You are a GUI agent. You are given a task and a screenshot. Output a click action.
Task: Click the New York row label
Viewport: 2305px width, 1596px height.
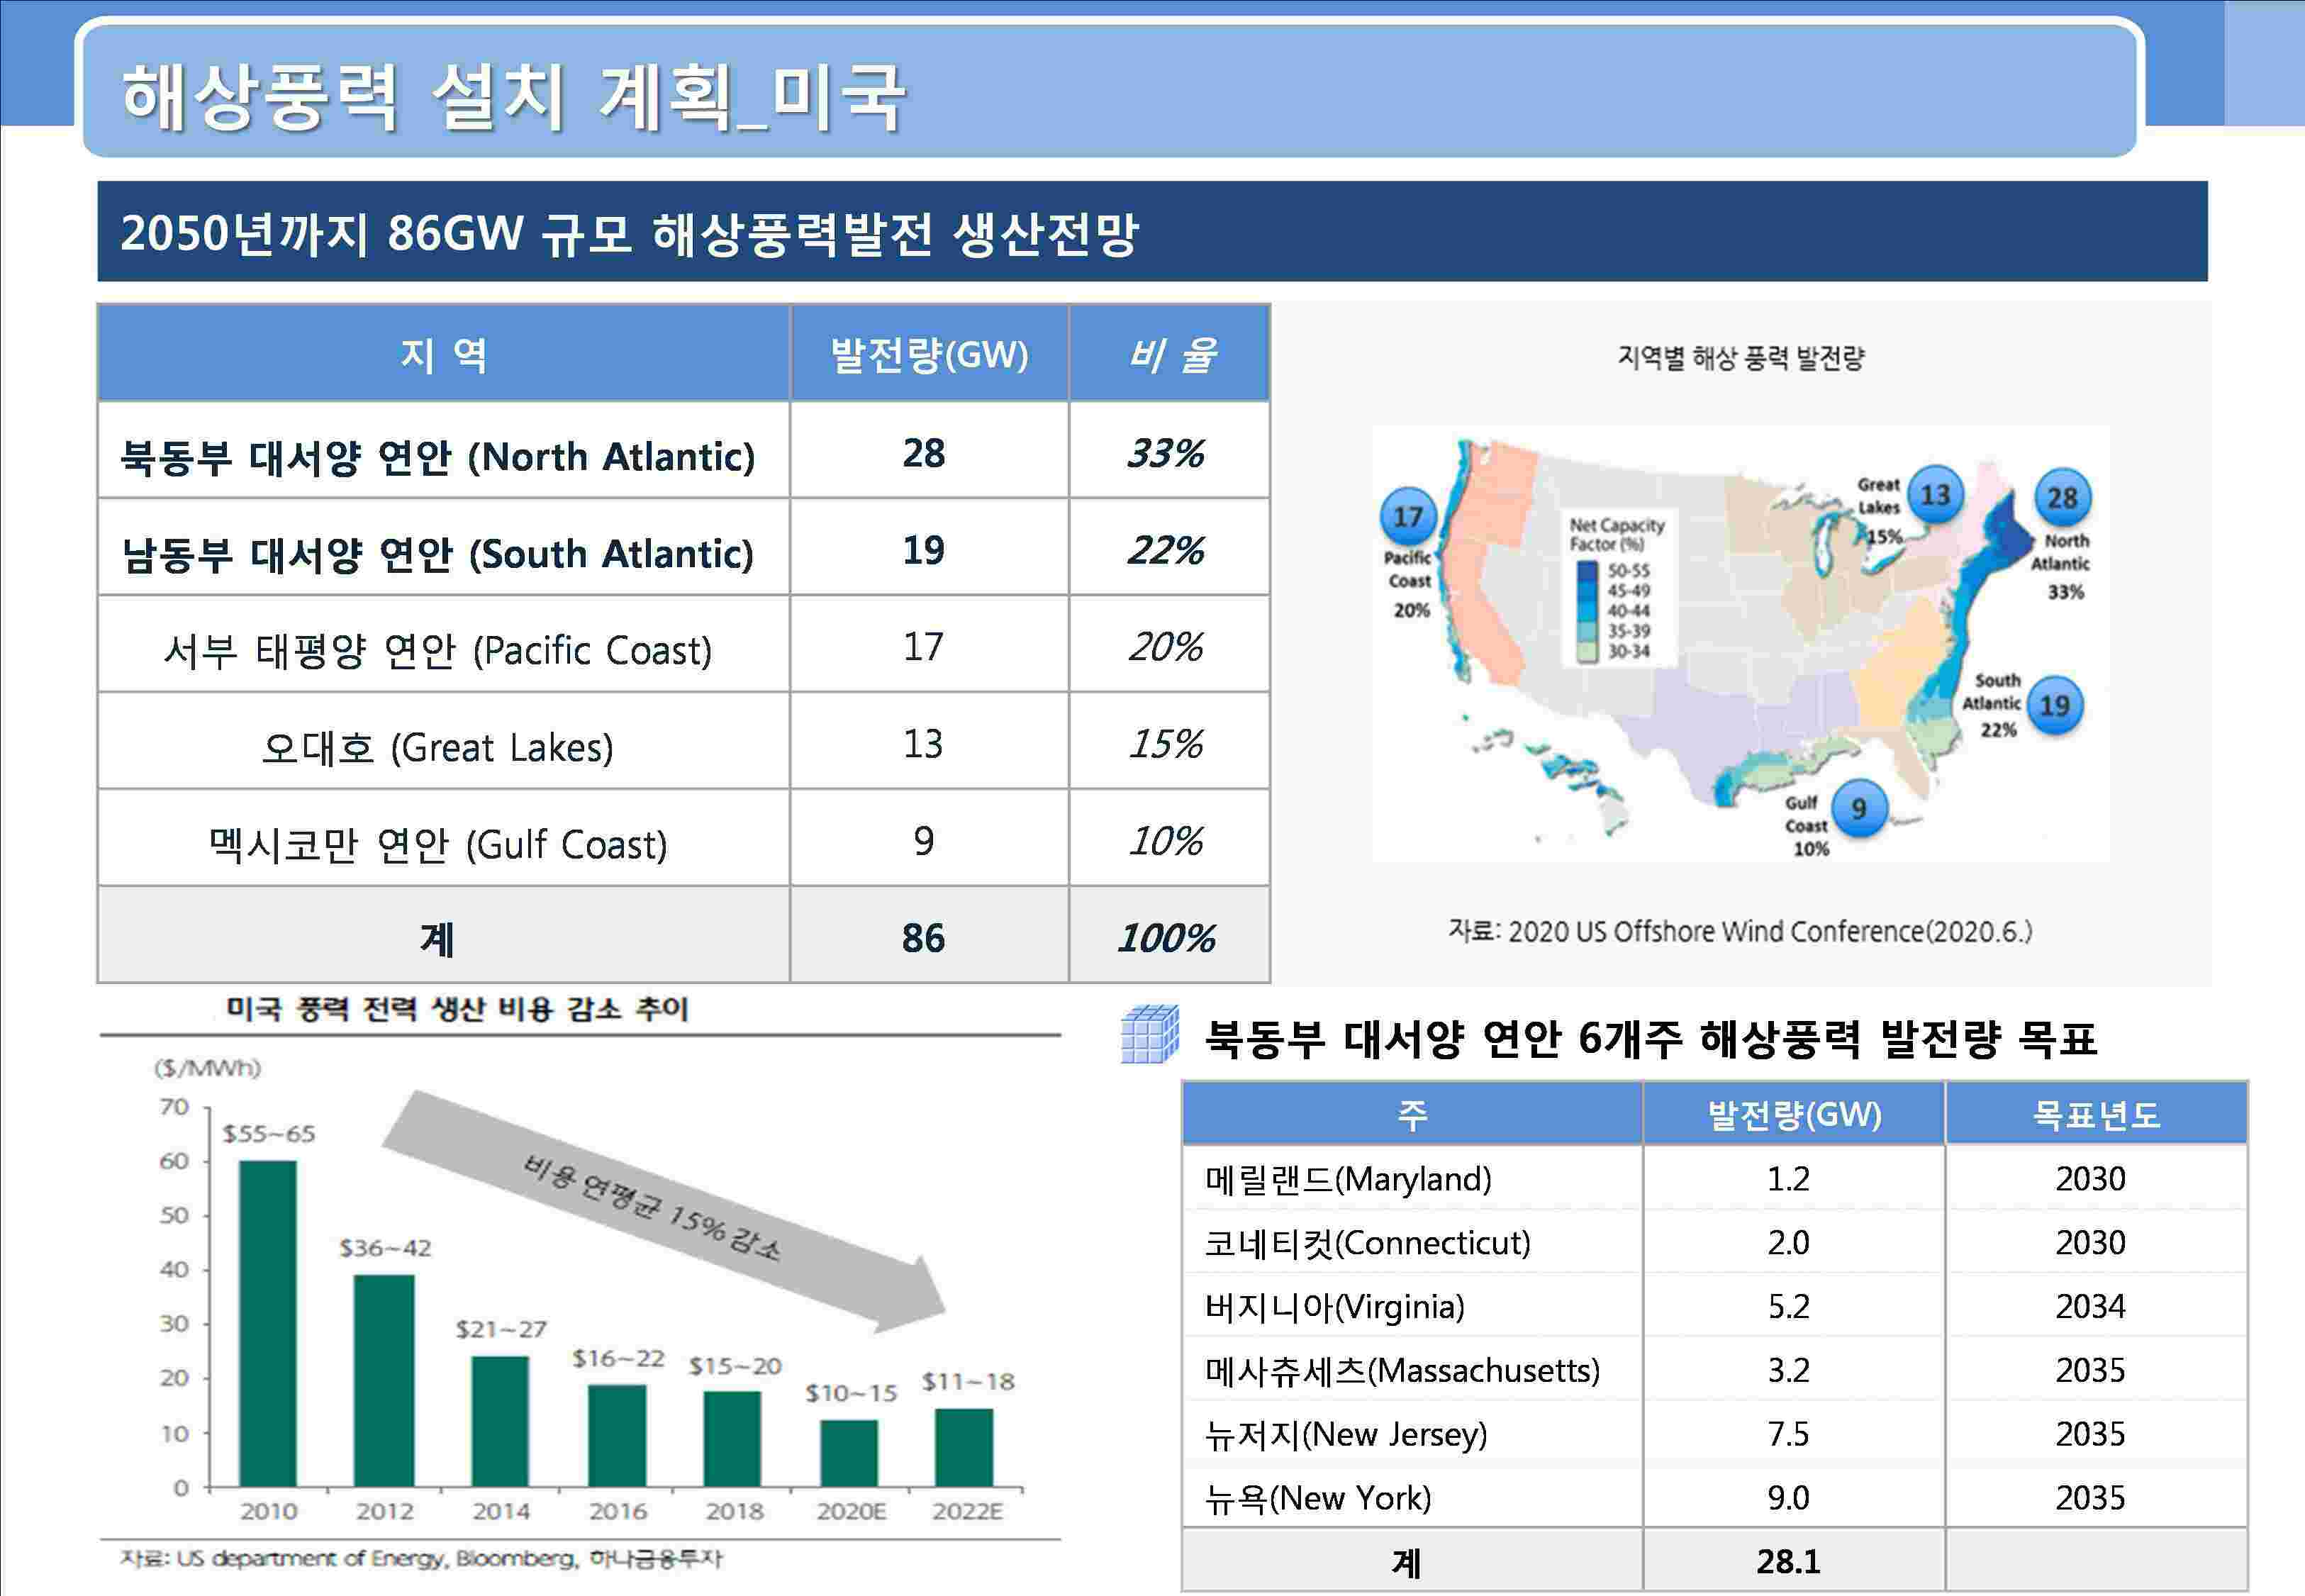pyautogui.click(x=1318, y=1498)
